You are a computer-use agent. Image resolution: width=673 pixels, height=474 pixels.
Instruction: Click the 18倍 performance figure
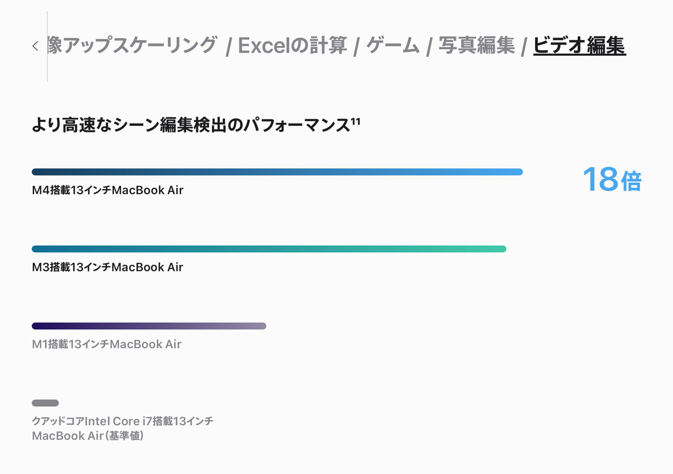pyautogui.click(x=611, y=180)
